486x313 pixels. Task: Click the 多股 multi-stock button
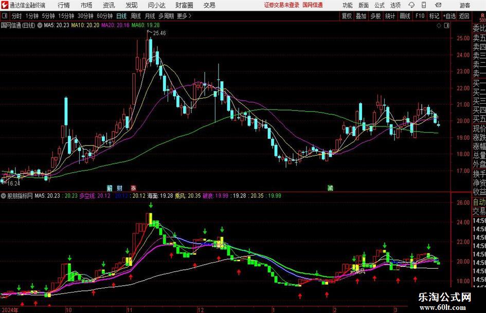[x=375, y=16]
